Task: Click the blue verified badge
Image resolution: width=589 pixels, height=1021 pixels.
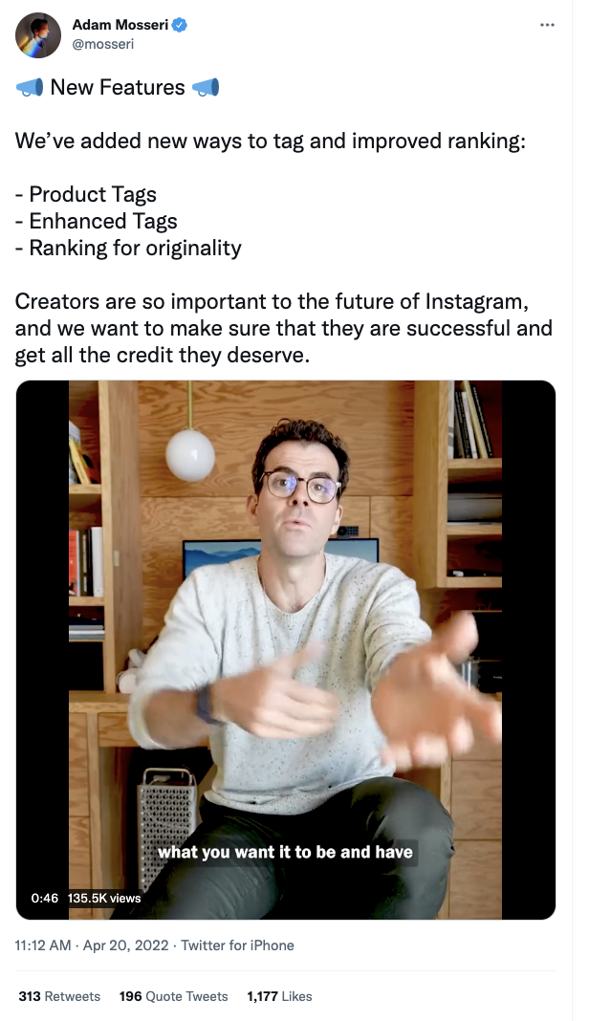Action: click(180, 26)
